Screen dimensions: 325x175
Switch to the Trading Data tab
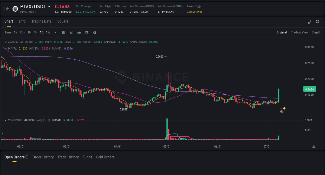pyautogui.click(x=41, y=21)
